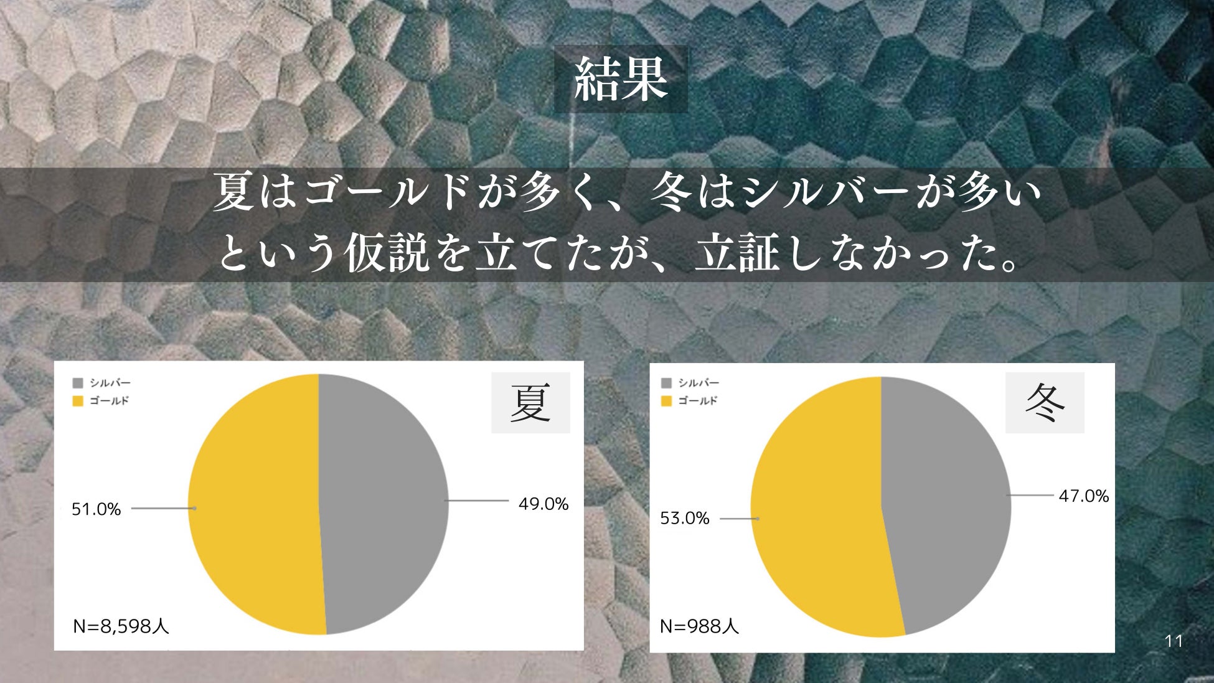Click the yellow ゴールド legend swatch in winter chart
The width and height of the screenshot is (1214, 683).
[666, 401]
